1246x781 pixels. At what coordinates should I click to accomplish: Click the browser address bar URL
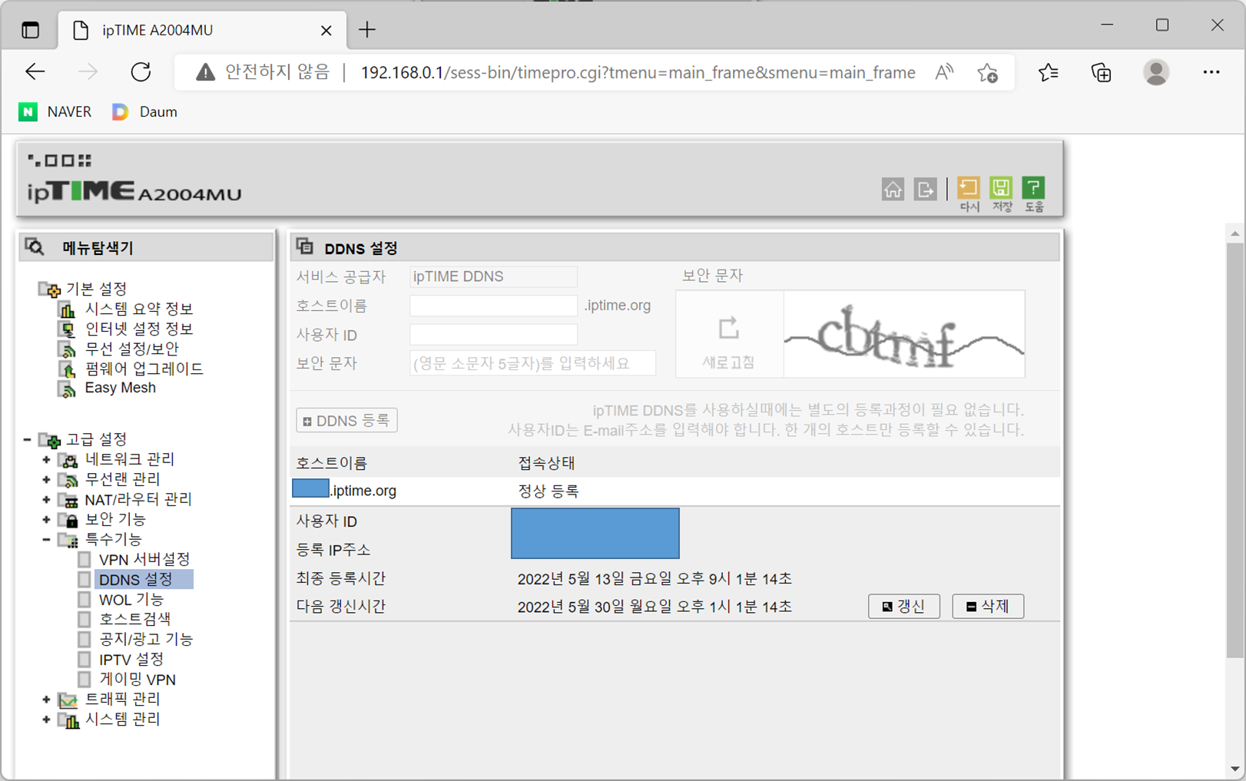[638, 72]
